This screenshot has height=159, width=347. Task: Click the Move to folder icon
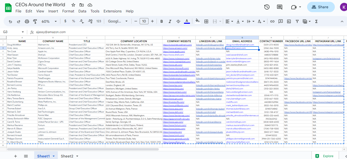82,5
